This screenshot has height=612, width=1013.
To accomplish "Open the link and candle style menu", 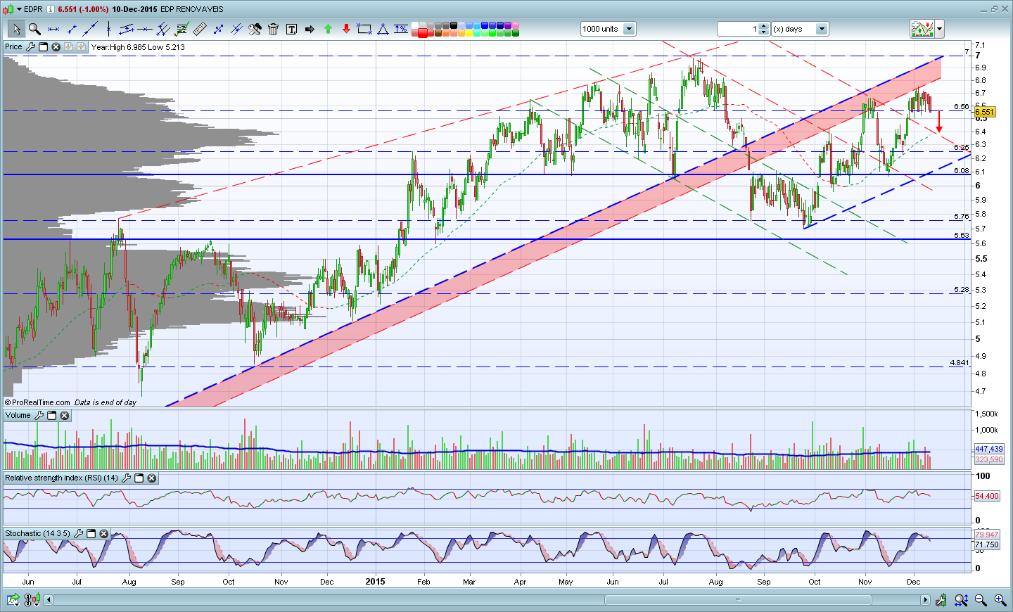I will click(x=32, y=600).
